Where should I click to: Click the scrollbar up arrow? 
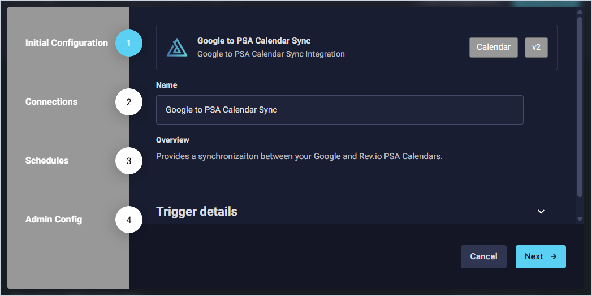(x=580, y=11)
